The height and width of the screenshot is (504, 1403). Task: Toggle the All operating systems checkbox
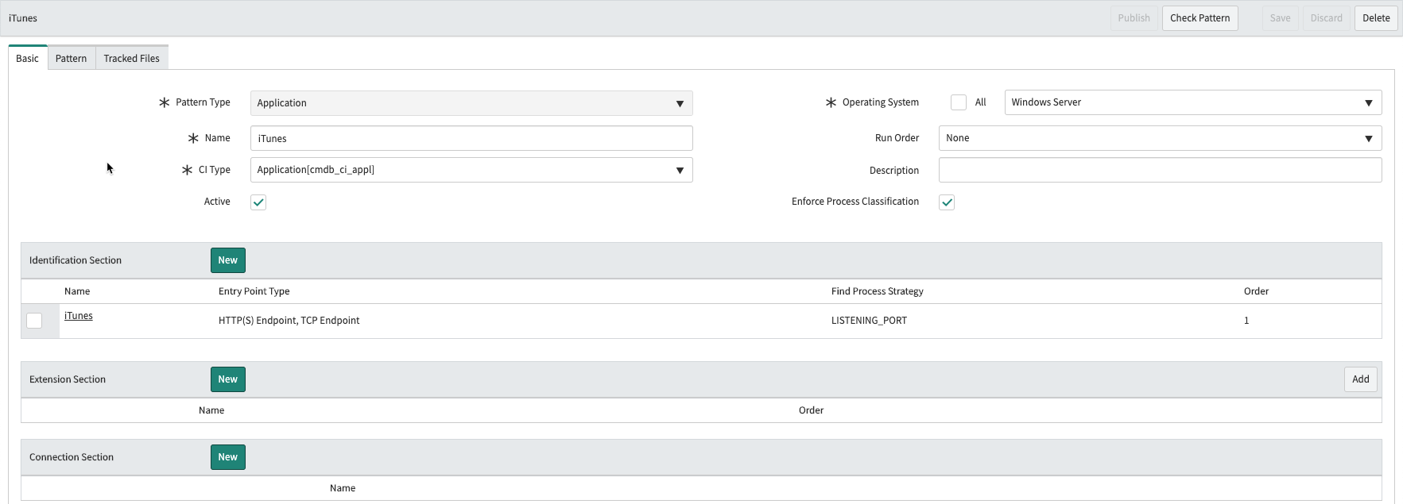[959, 102]
